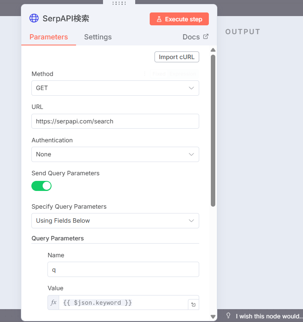This screenshot has height=322, width=303.
Task: Click the scroll up arrow of the panel
Action: [x=213, y=50]
